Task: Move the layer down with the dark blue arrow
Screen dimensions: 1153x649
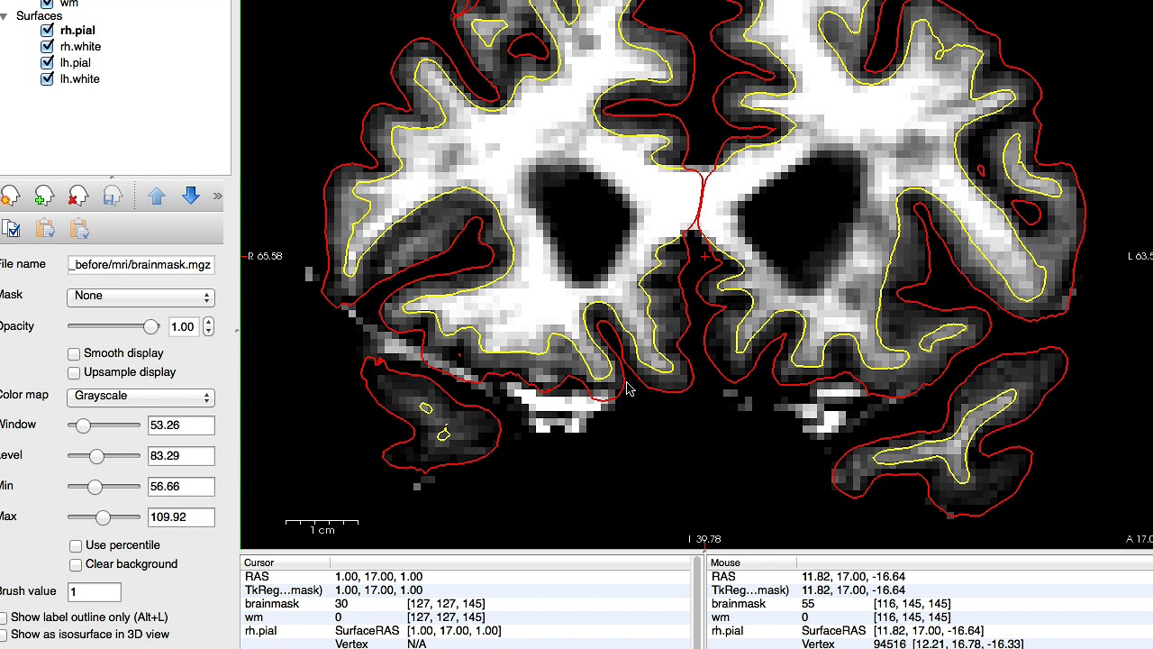Action: click(x=191, y=197)
